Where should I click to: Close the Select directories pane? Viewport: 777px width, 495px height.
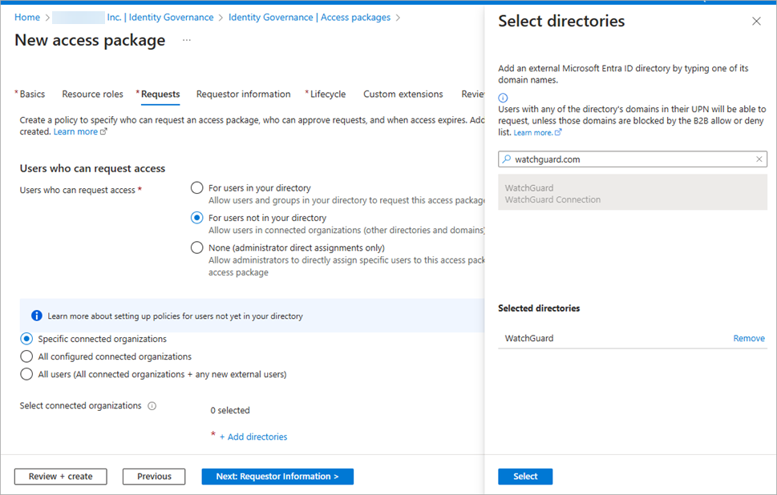(756, 21)
